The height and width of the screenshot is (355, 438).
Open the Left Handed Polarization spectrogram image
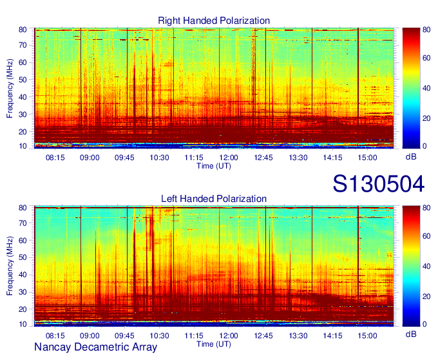(214, 266)
